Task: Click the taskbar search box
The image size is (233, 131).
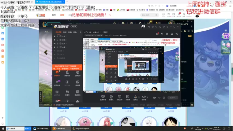Action: click(x=15, y=128)
